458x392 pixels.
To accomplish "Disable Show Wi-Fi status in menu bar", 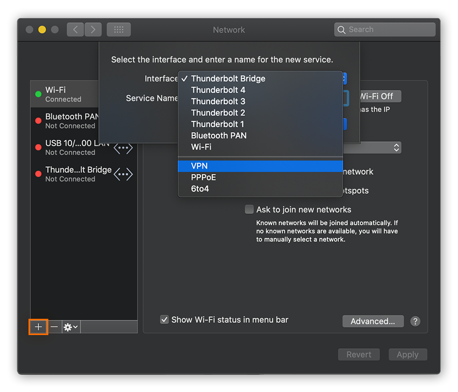I will click(165, 319).
